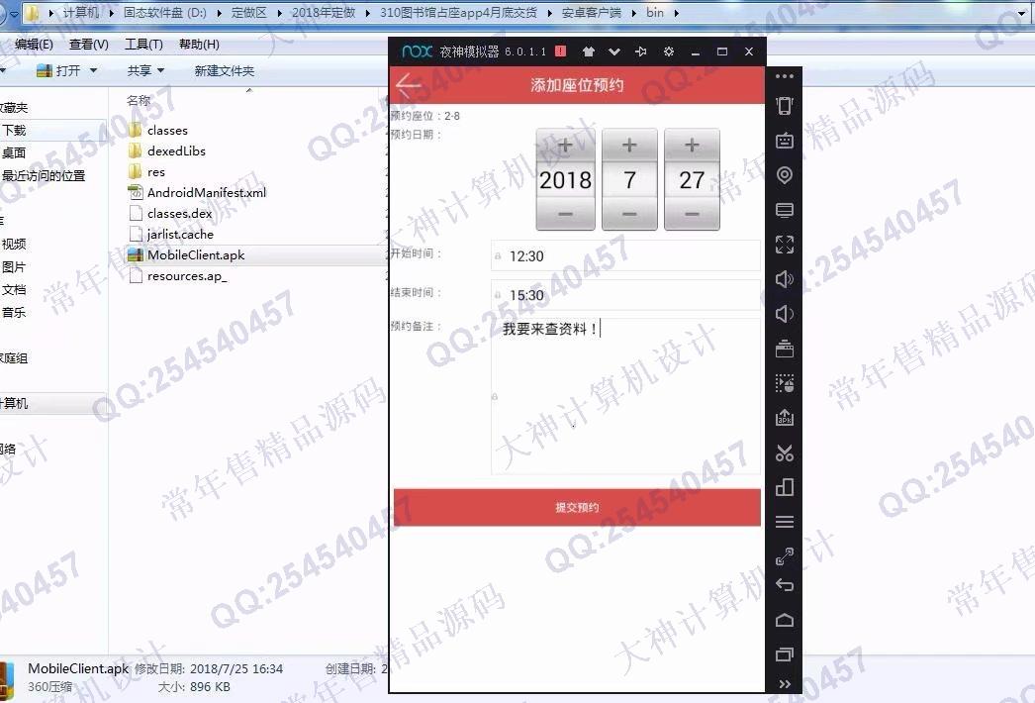This screenshot has height=703, width=1035.
Task: Open the 共享 dropdown in Explorer toolbar
Action: click(x=145, y=70)
